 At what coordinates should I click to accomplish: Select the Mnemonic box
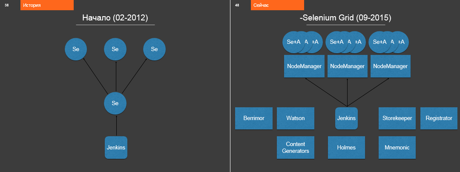pyautogui.click(x=397, y=147)
